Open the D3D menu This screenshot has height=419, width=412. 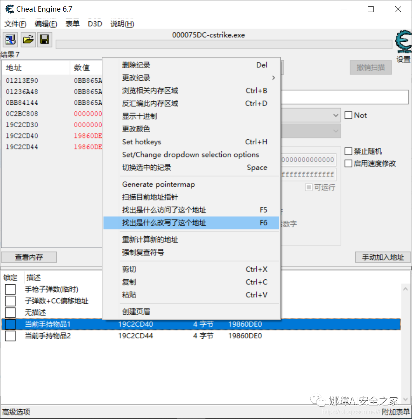click(95, 24)
